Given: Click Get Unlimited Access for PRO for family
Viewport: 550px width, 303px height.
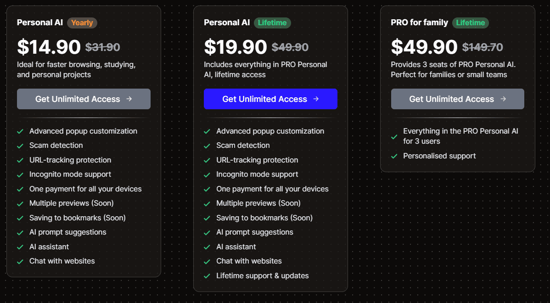Looking at the screenshot, I should click(457, 99).
